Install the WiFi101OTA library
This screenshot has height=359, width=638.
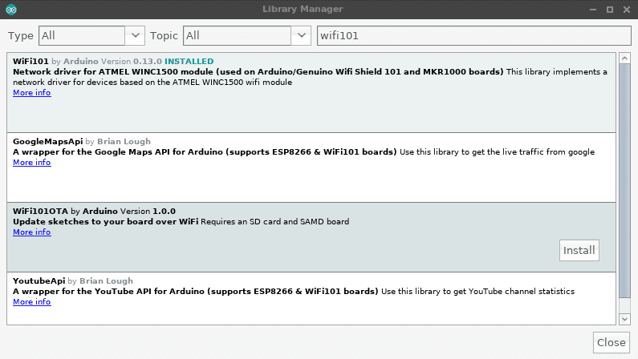click(579, 250)
